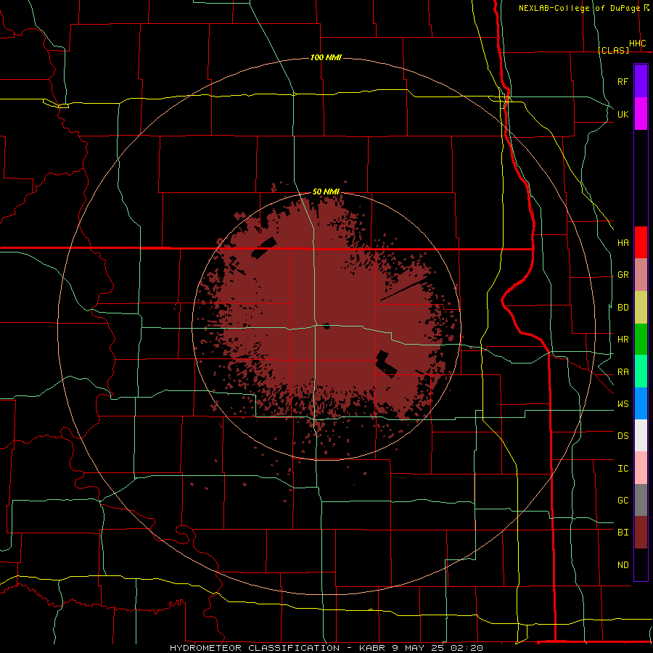Click the dark green HR swatch
The width and height of the screenshot is (653, 653).
click(641, 340)
